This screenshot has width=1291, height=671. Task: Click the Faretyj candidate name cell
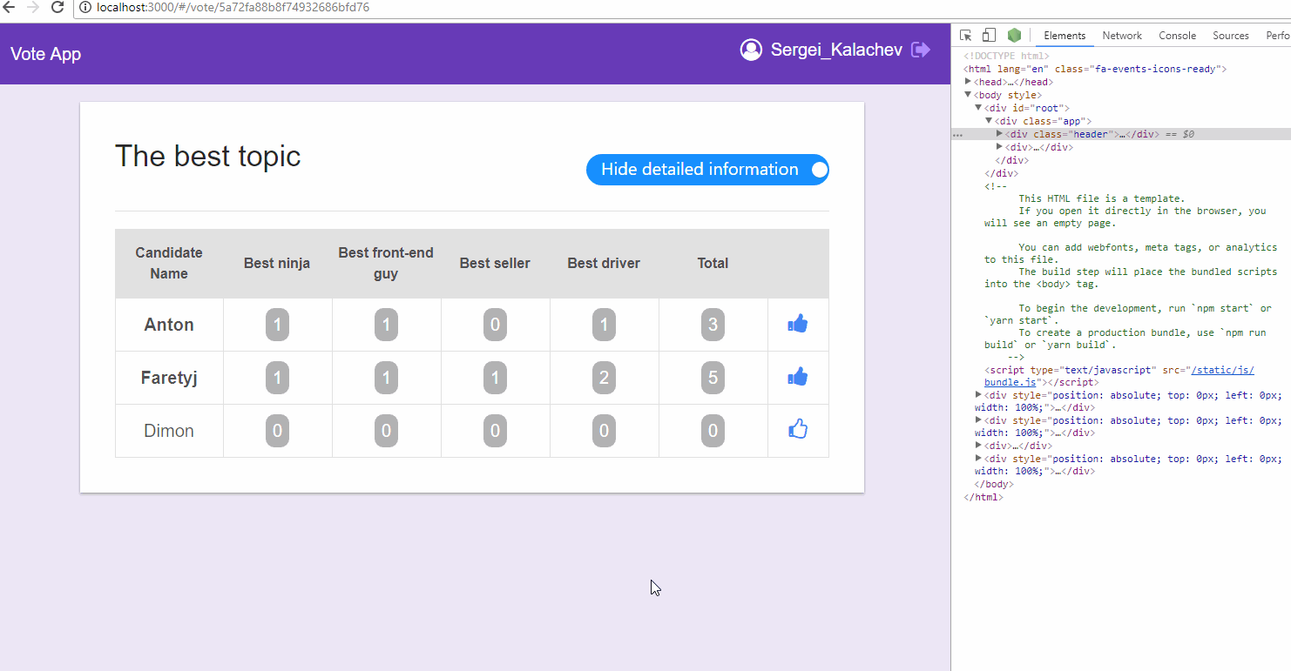[x=169, y=378]
